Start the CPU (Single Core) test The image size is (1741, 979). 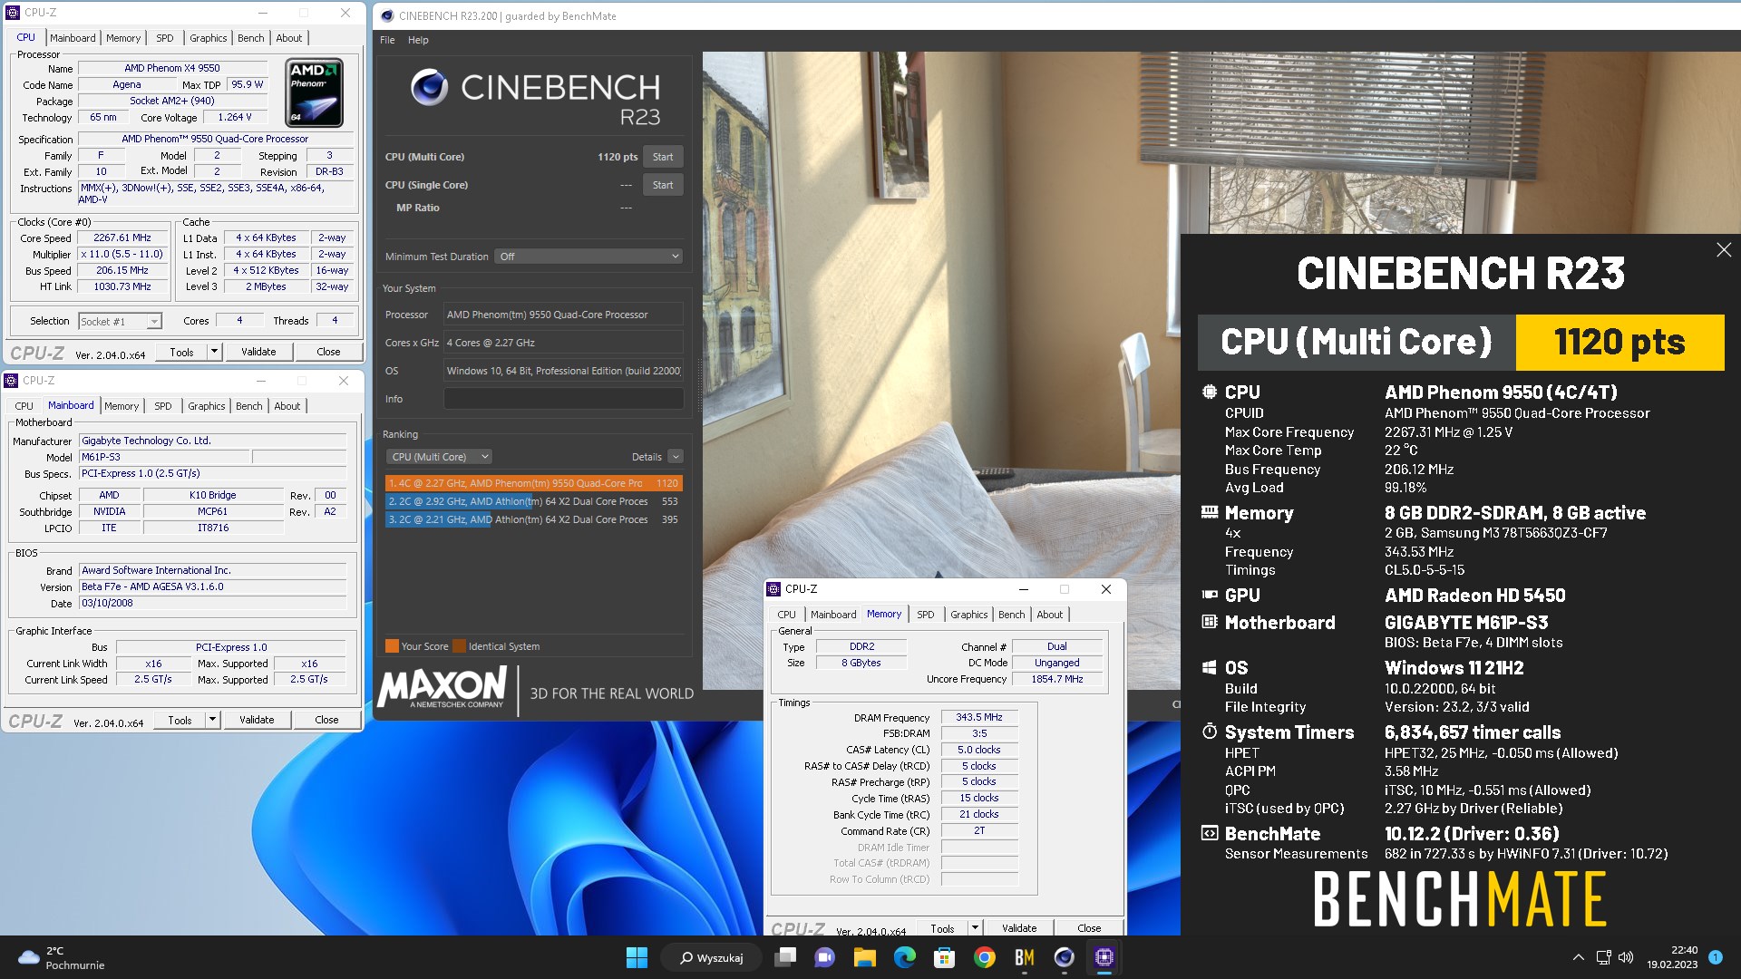coord(663,185)
